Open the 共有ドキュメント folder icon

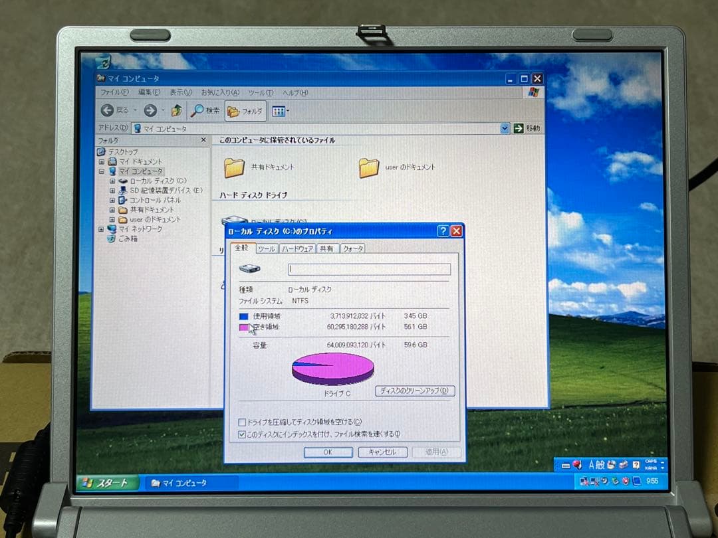[x=234, y=167]
